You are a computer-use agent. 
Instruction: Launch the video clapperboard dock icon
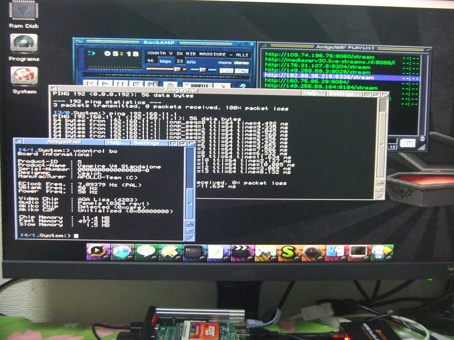pyautogui.click(x=243, y=252)
